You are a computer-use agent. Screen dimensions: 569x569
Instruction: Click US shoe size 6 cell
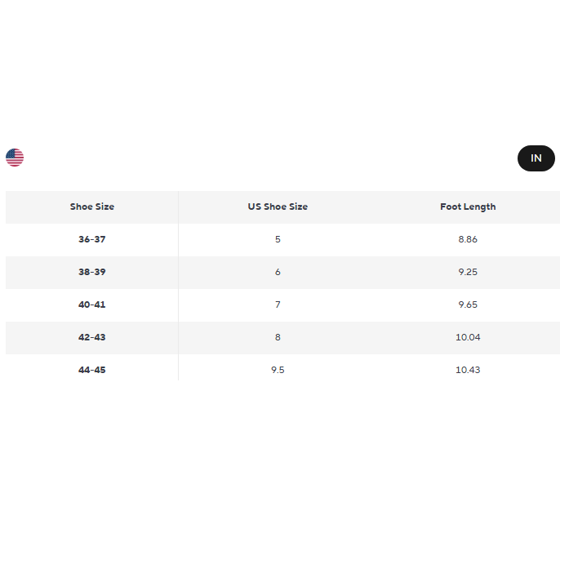click(278, 272)
